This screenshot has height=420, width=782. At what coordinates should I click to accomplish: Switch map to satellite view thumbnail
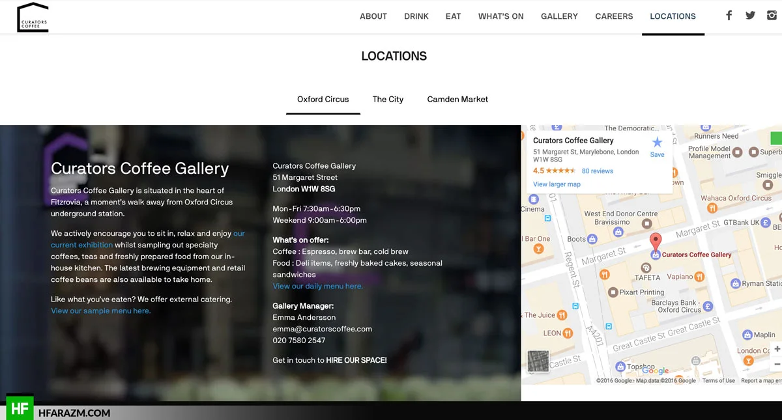[538, 361]
